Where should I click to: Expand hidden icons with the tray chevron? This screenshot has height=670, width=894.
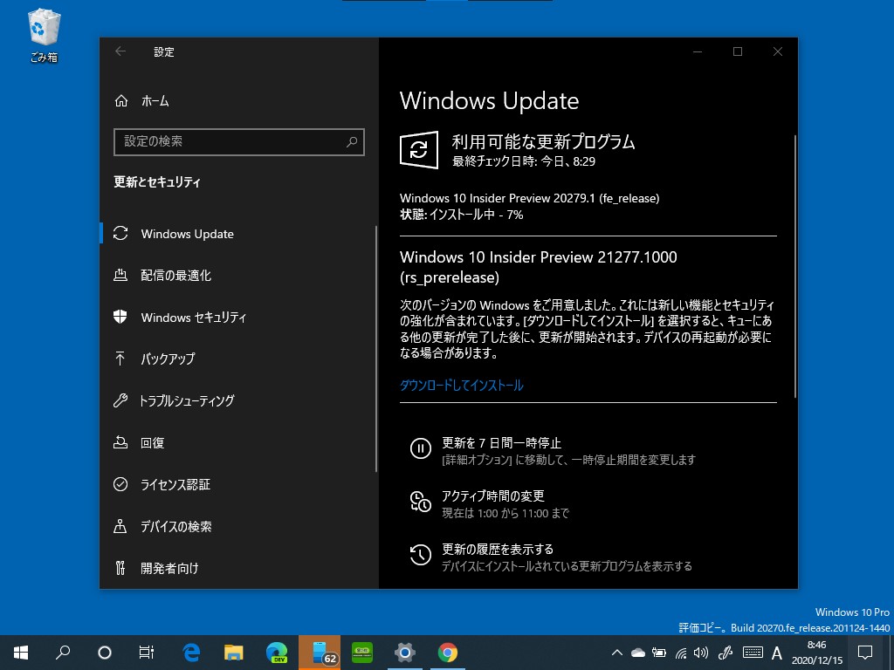tap(618, 652)
